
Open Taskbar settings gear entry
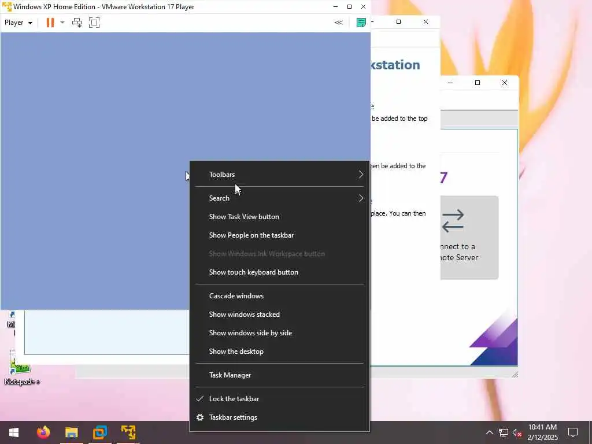(x=279, y=417)
